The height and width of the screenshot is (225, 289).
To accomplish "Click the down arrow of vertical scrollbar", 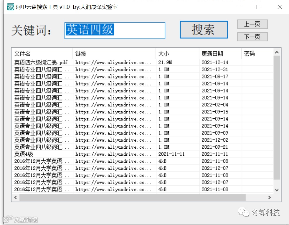I will (x=277, y=190).
